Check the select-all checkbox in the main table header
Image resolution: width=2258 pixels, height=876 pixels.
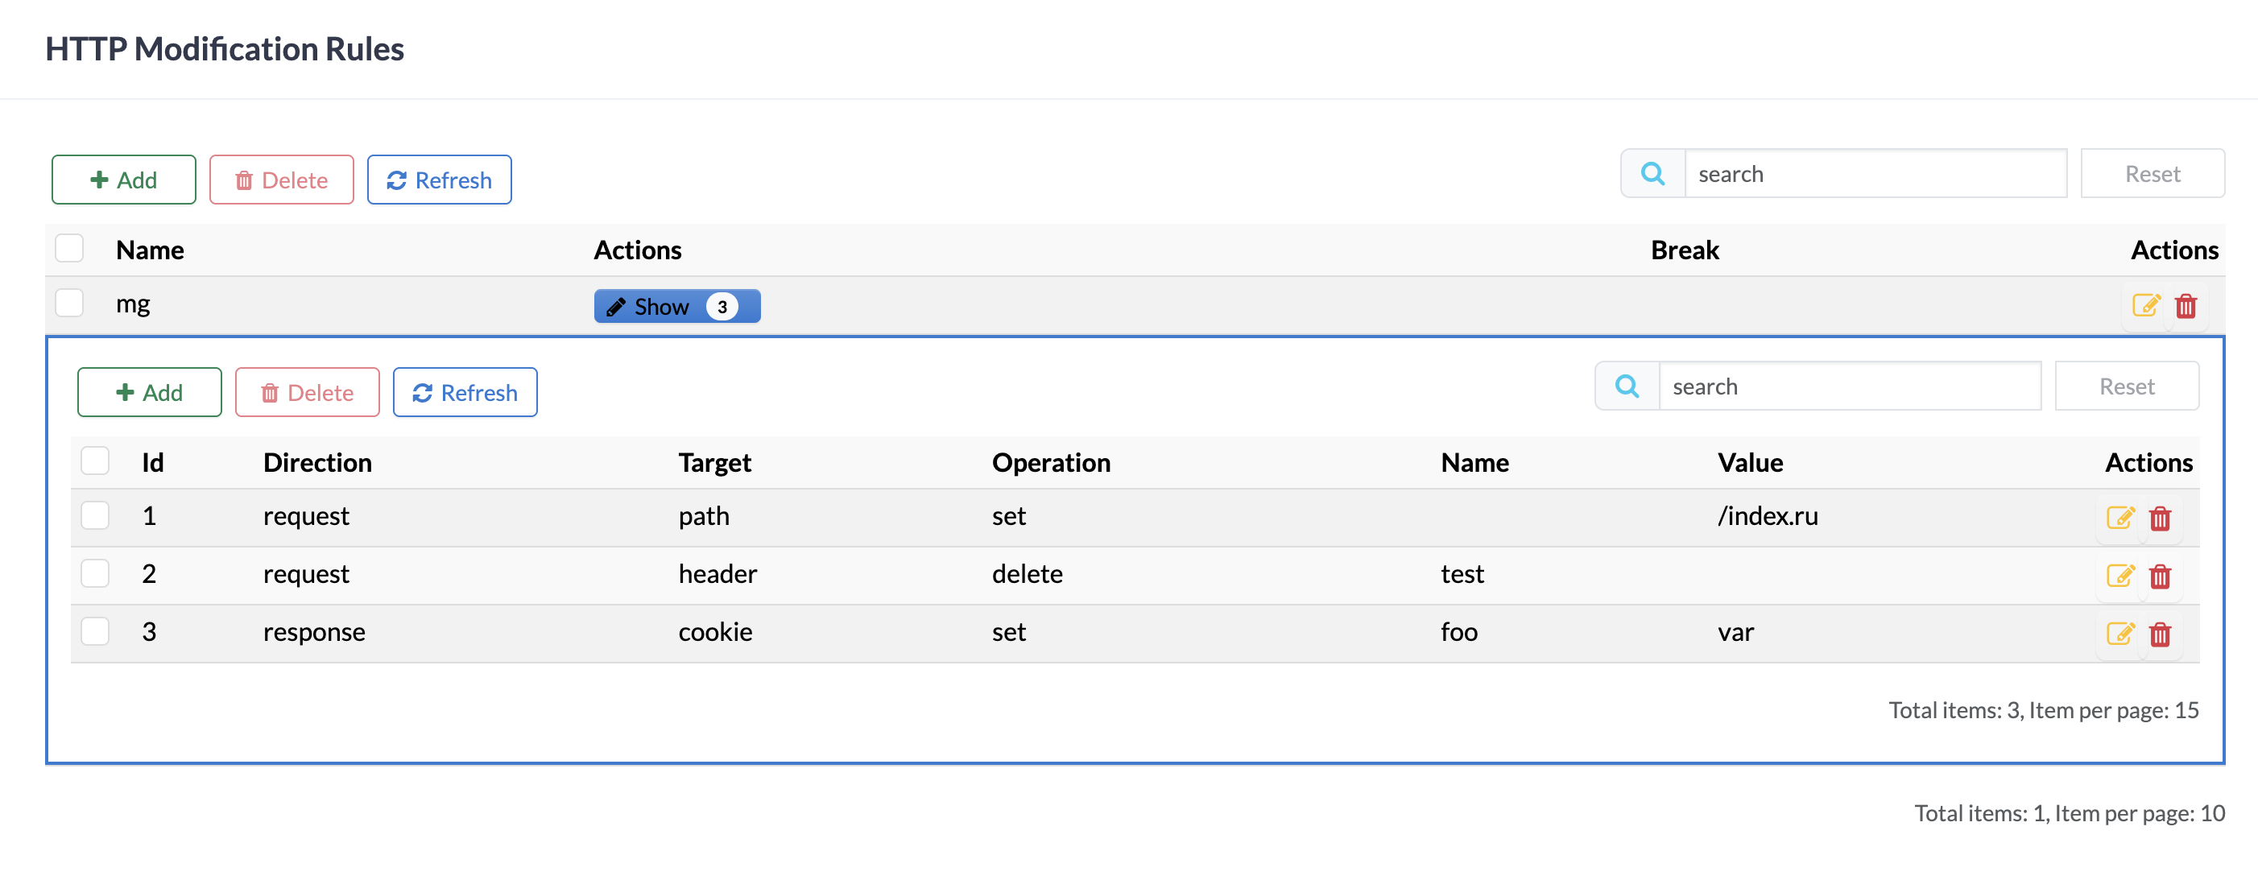(69, 248)
